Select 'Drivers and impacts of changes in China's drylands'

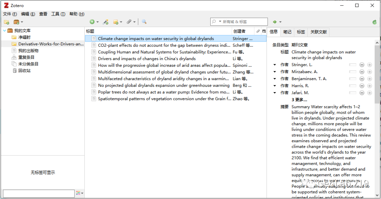click(147, 59)
